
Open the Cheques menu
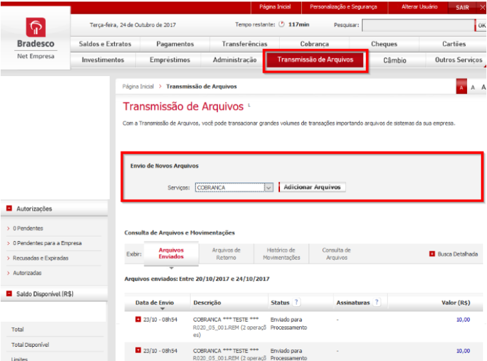(x=384, y=44)
